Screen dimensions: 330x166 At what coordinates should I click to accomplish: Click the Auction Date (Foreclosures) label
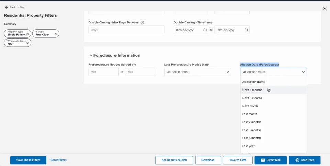point(260,65)
